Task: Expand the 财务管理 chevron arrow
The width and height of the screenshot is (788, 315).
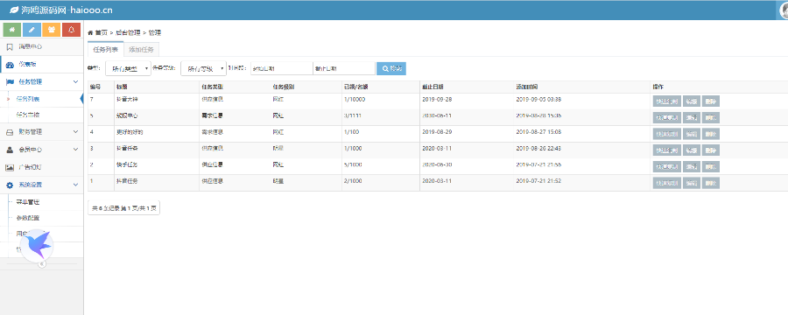Action: 75,132
